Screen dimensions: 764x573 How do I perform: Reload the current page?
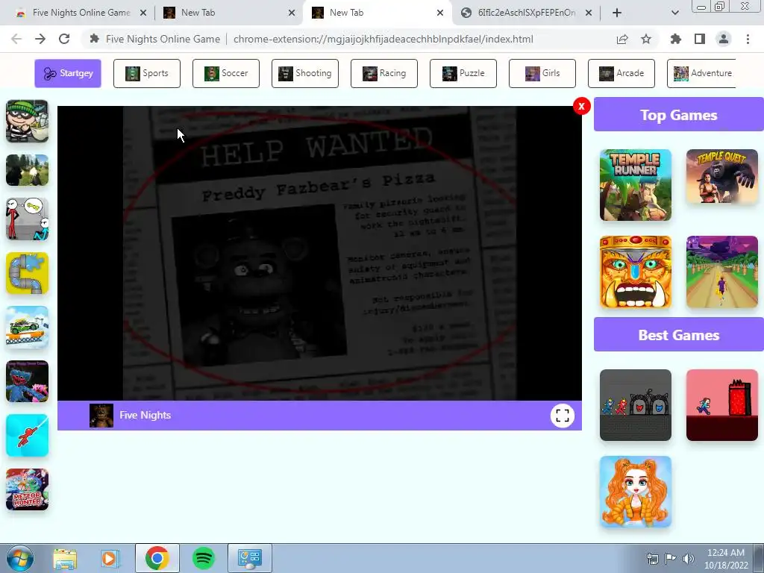click(x=64, y=39)
